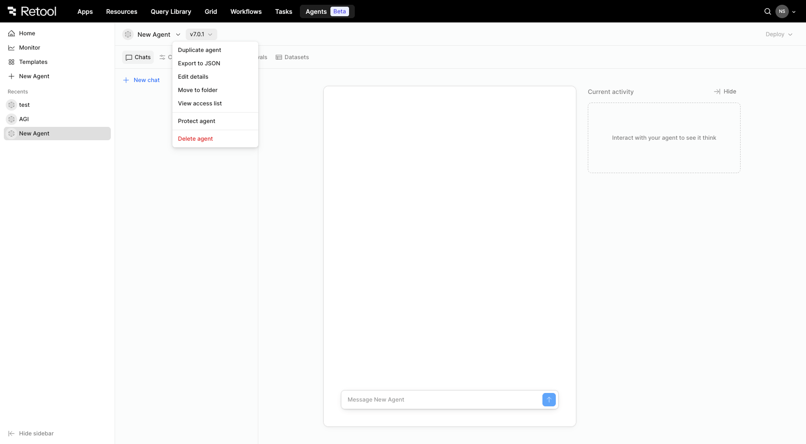This screenshot has width=806, height=444.
Task: Focus the Message New Agent input
Action: pos(442,400)
